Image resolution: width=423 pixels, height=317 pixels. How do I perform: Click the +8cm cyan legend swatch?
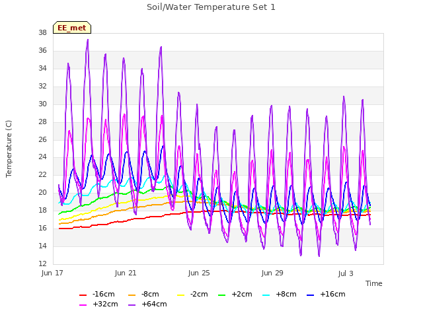pyautogui.click(x=266, y=295)
